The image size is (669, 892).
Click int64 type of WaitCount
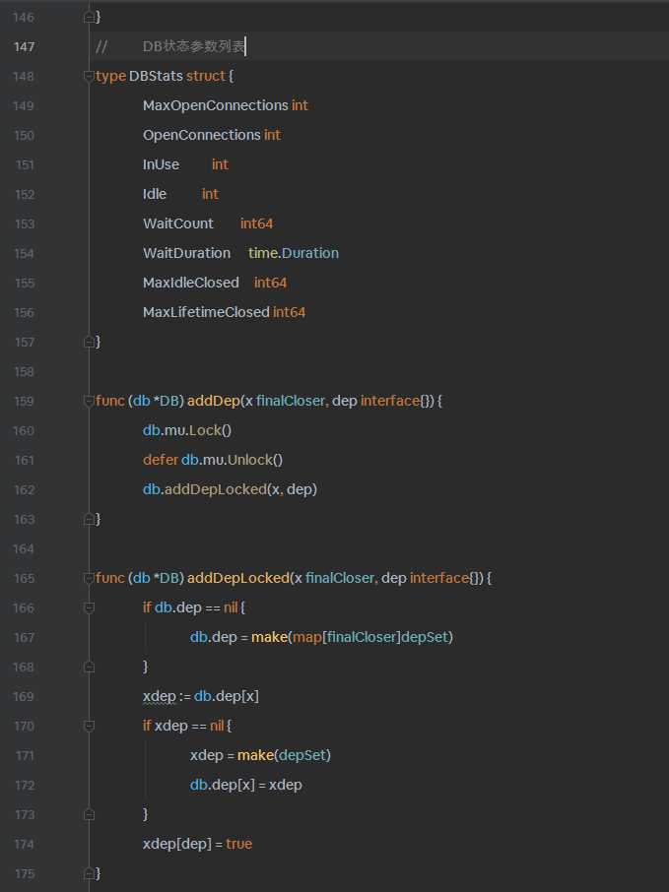(256, 224)
